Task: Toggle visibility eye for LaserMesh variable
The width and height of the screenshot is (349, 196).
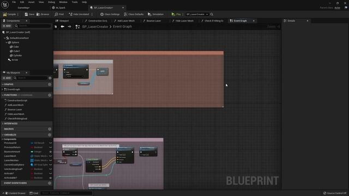Action: pos(51,156)
